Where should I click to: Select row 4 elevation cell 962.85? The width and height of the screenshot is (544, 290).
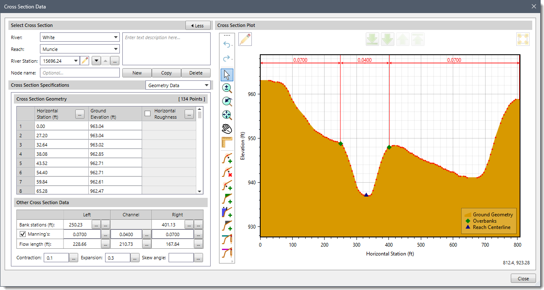coord(115,154)
